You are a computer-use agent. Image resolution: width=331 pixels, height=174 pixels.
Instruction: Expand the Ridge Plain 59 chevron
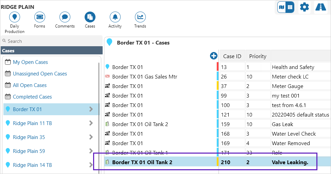[x=91, y=151]
